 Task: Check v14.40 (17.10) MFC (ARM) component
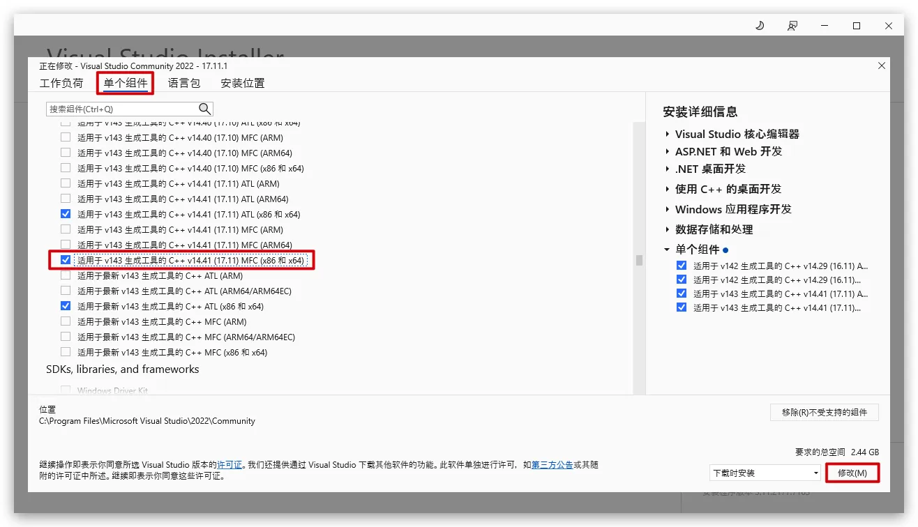point(66,137)
